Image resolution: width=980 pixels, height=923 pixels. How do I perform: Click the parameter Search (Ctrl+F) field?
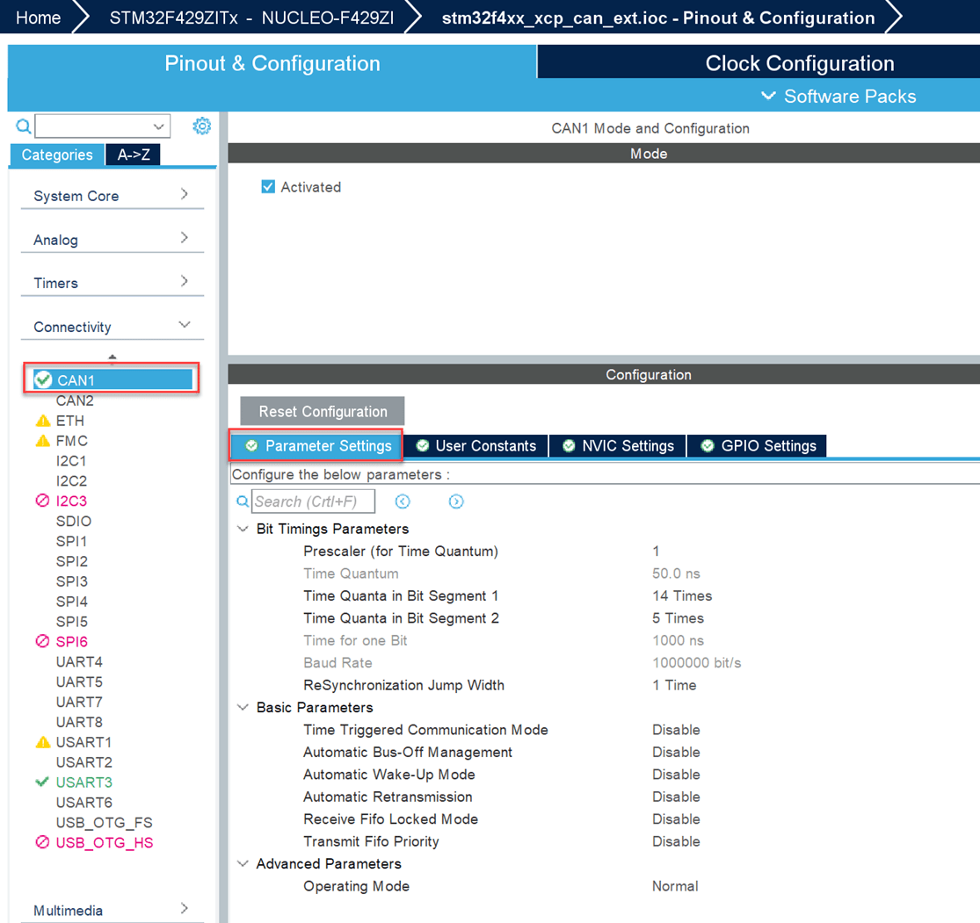pyautogui.click(x=313, y=501)
